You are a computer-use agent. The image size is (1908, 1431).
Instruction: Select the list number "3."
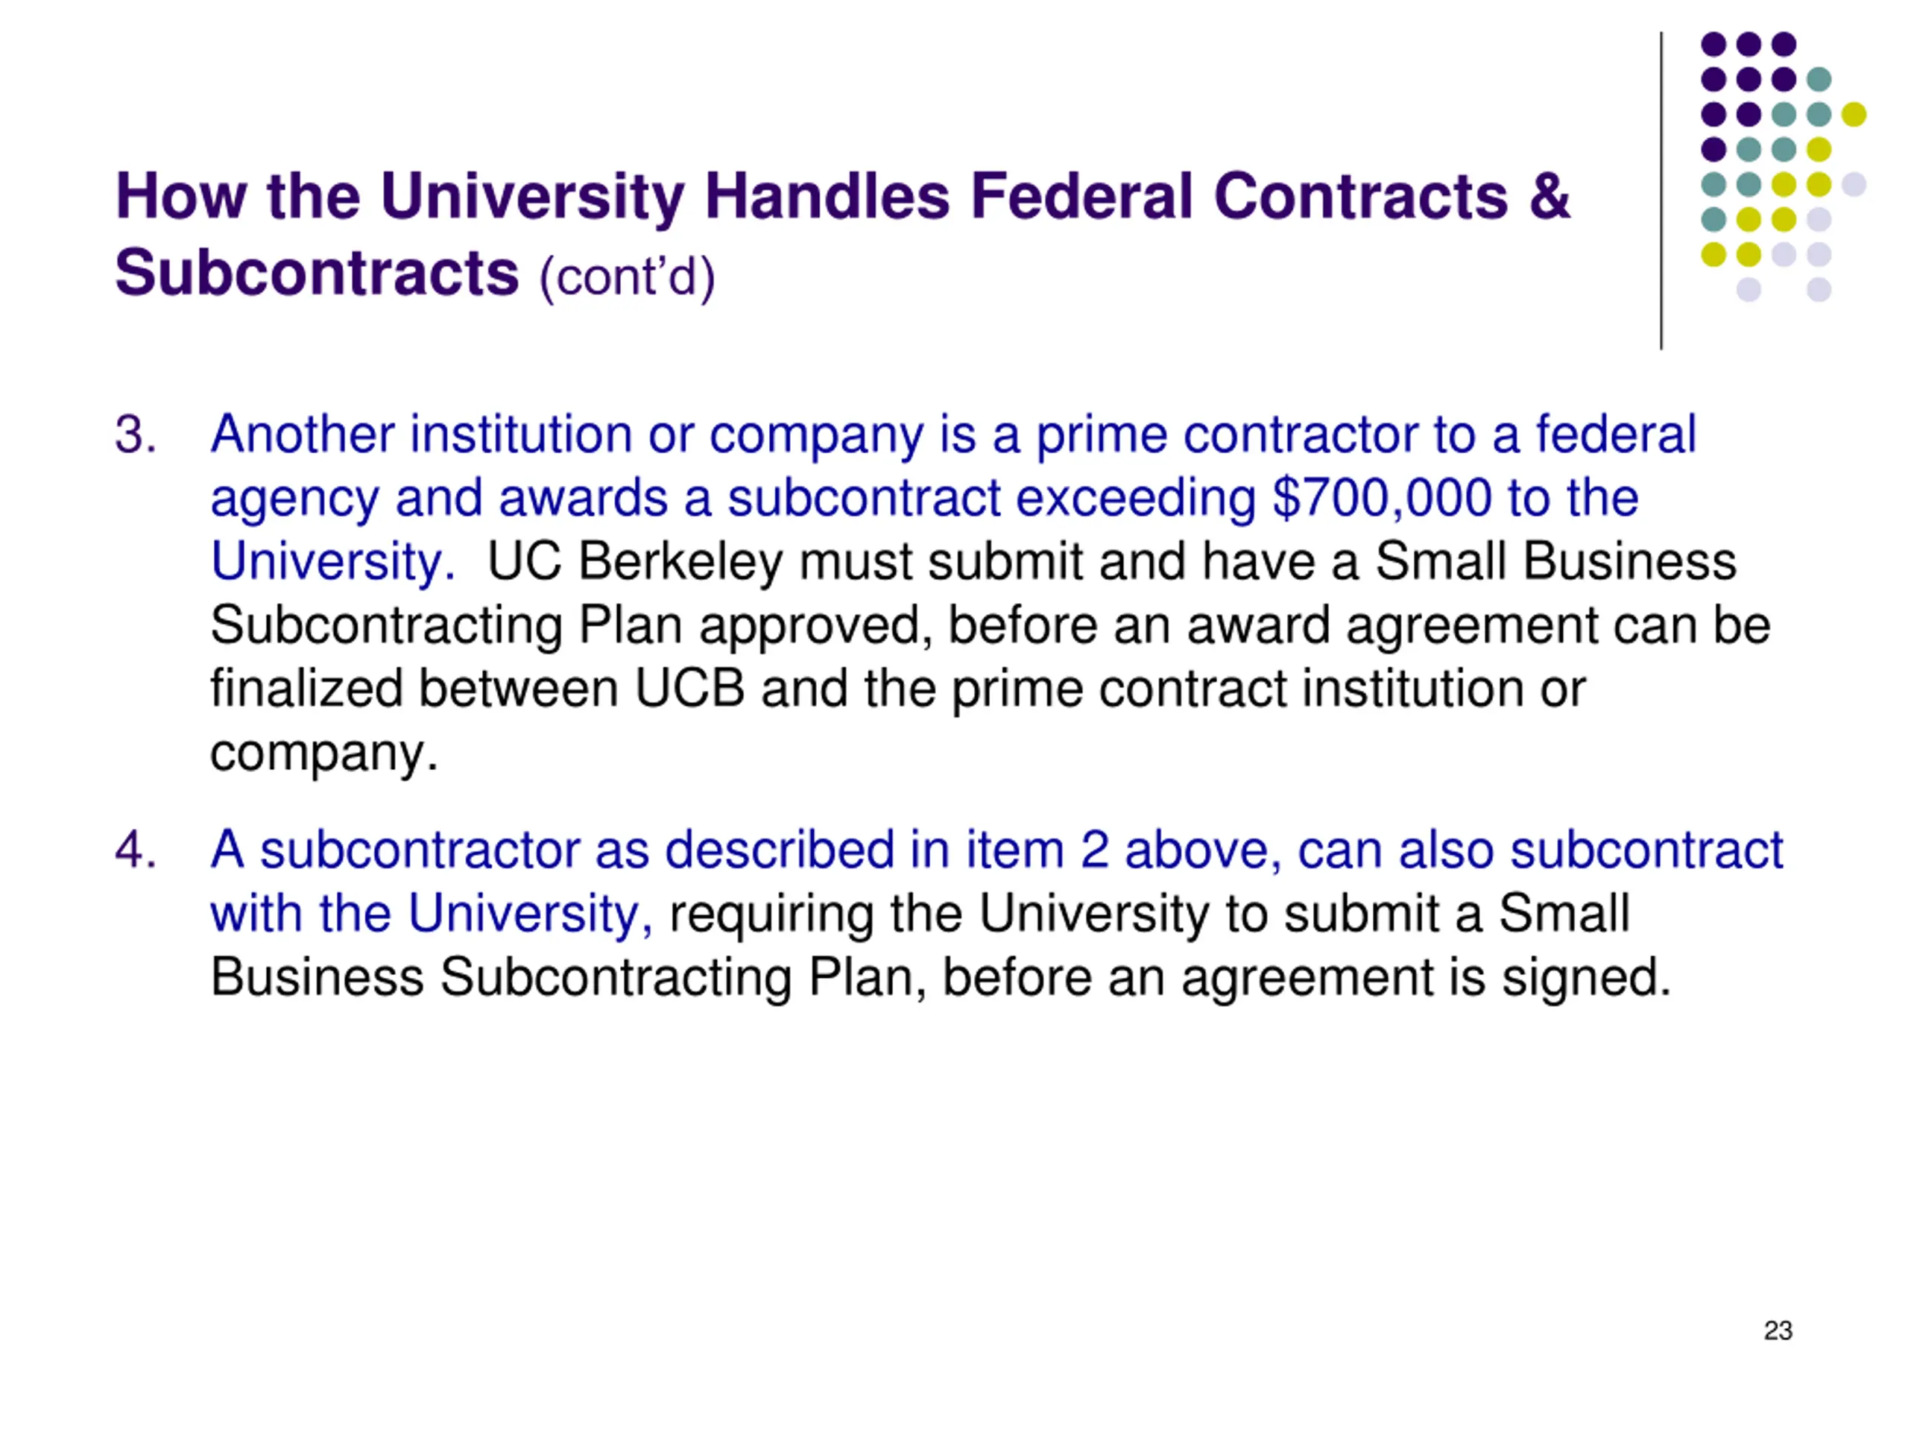pyautogui.click(x=136, y=434)
